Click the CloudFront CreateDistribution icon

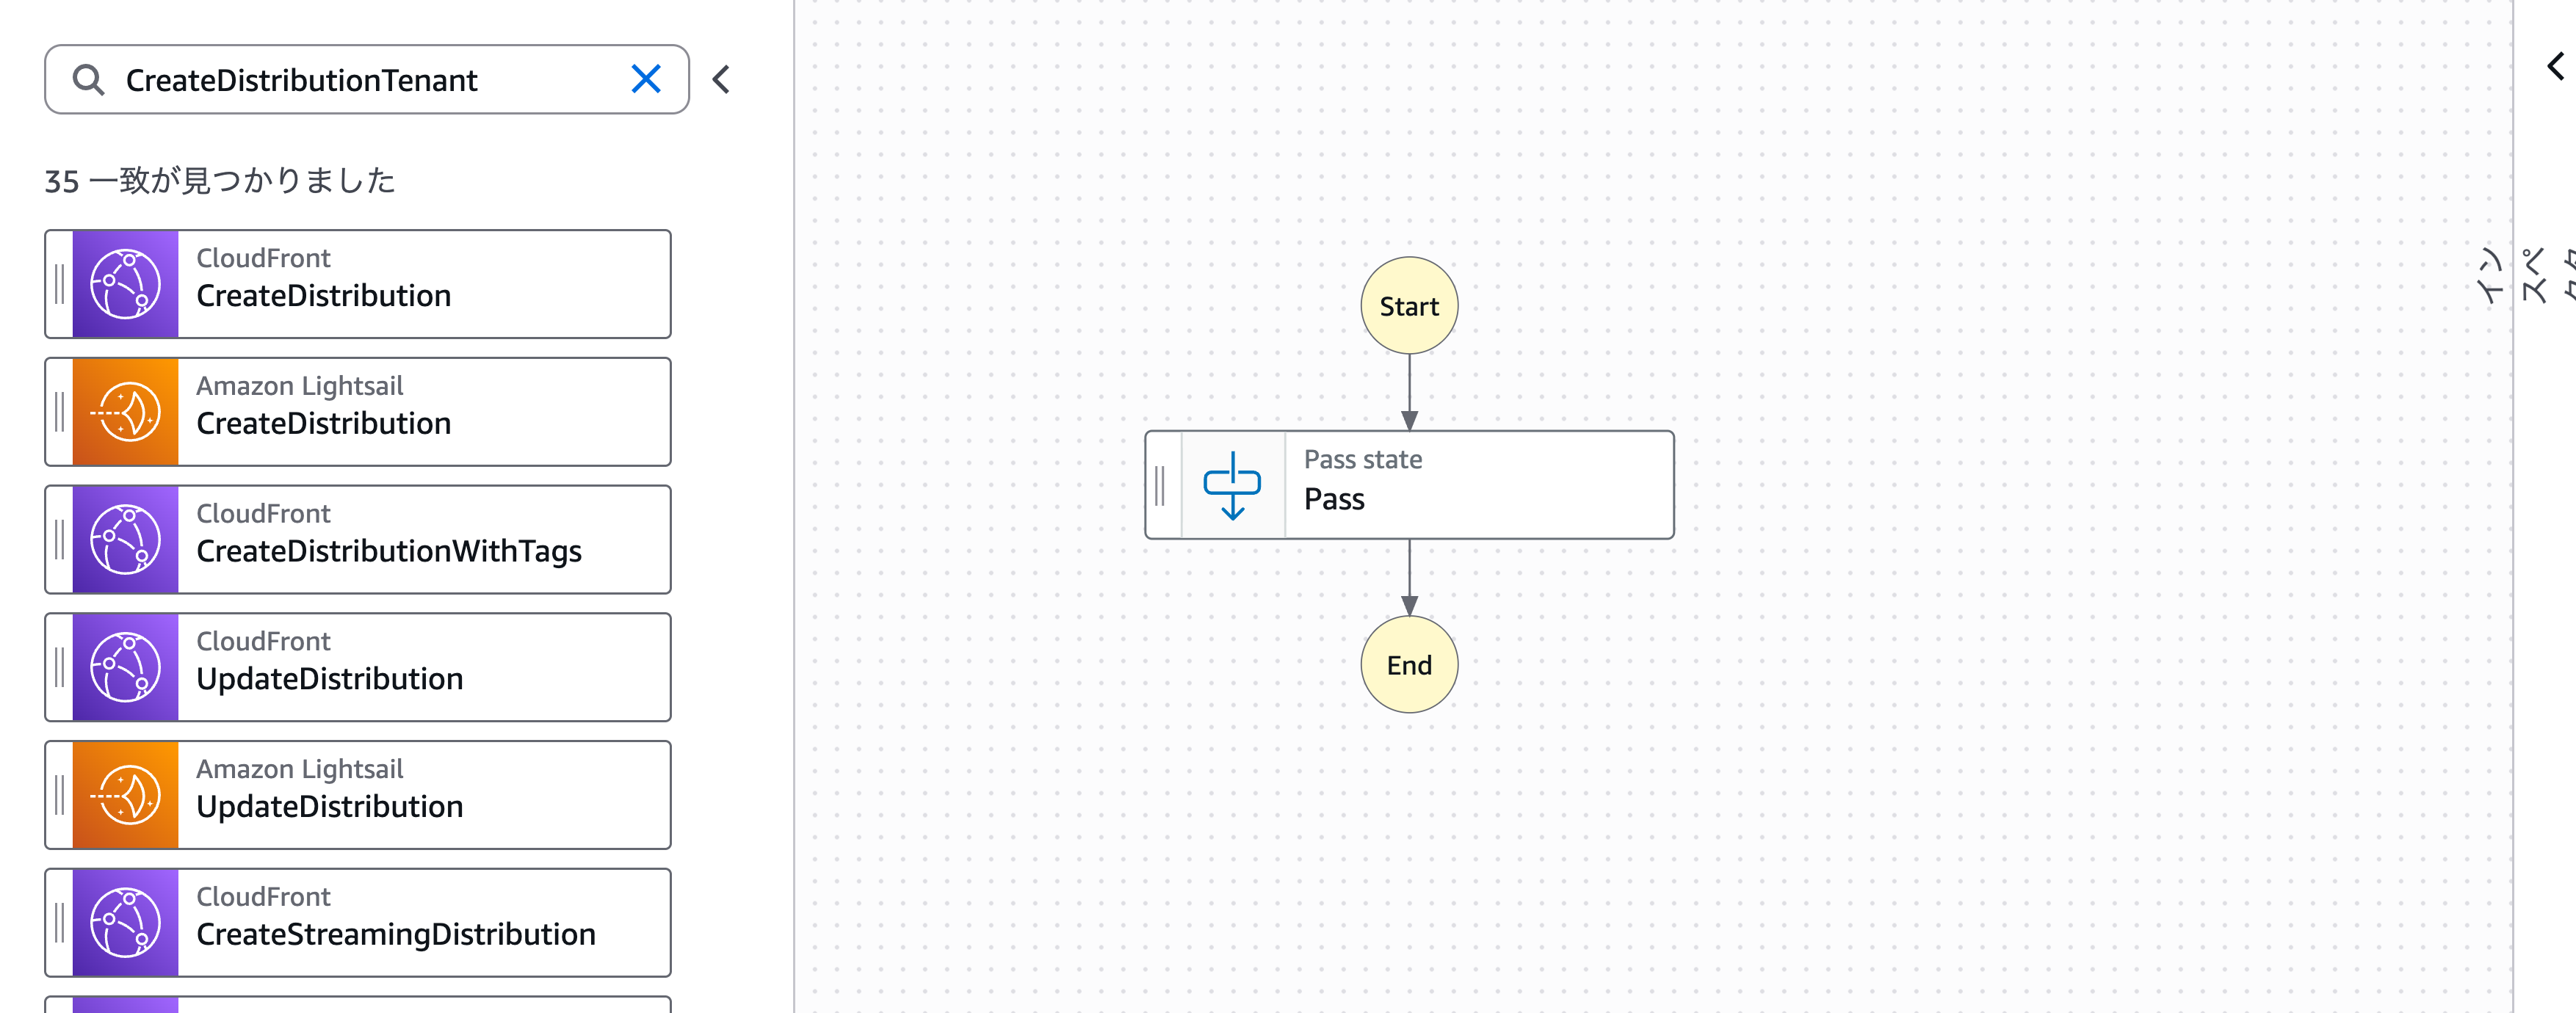pos(126,285)
